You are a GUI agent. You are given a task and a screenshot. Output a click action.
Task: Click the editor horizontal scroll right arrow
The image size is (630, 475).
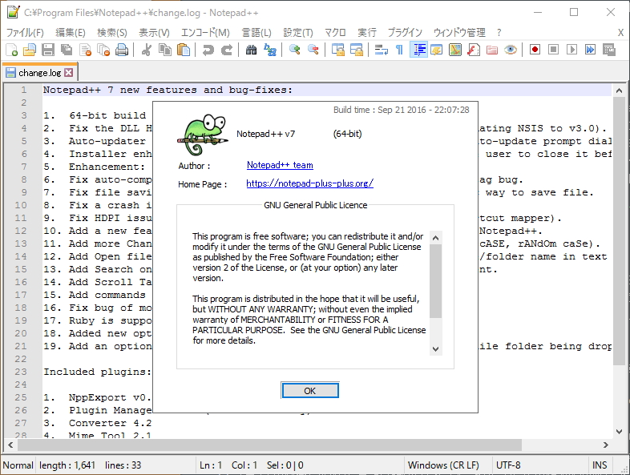coord(605,445)
